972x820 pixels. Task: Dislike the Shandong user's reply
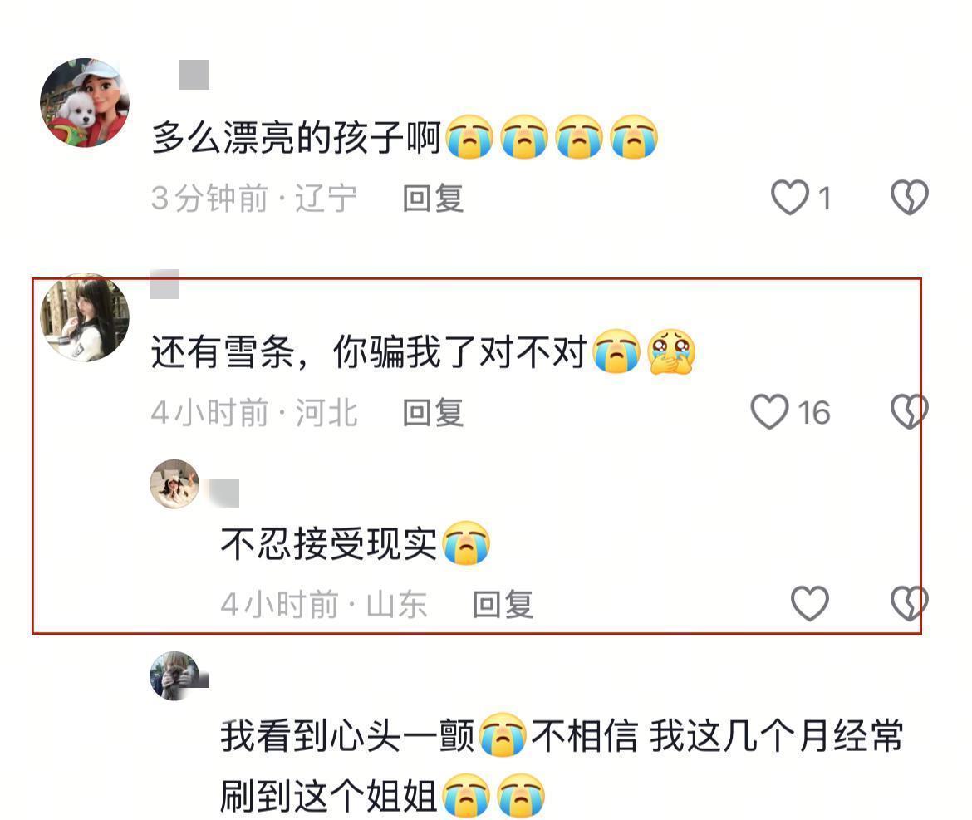(x=909, y=604)
